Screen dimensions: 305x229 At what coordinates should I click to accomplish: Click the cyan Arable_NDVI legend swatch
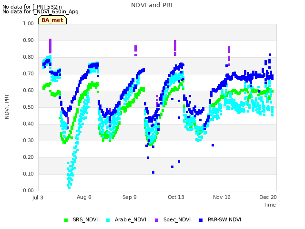pos(108,220)
